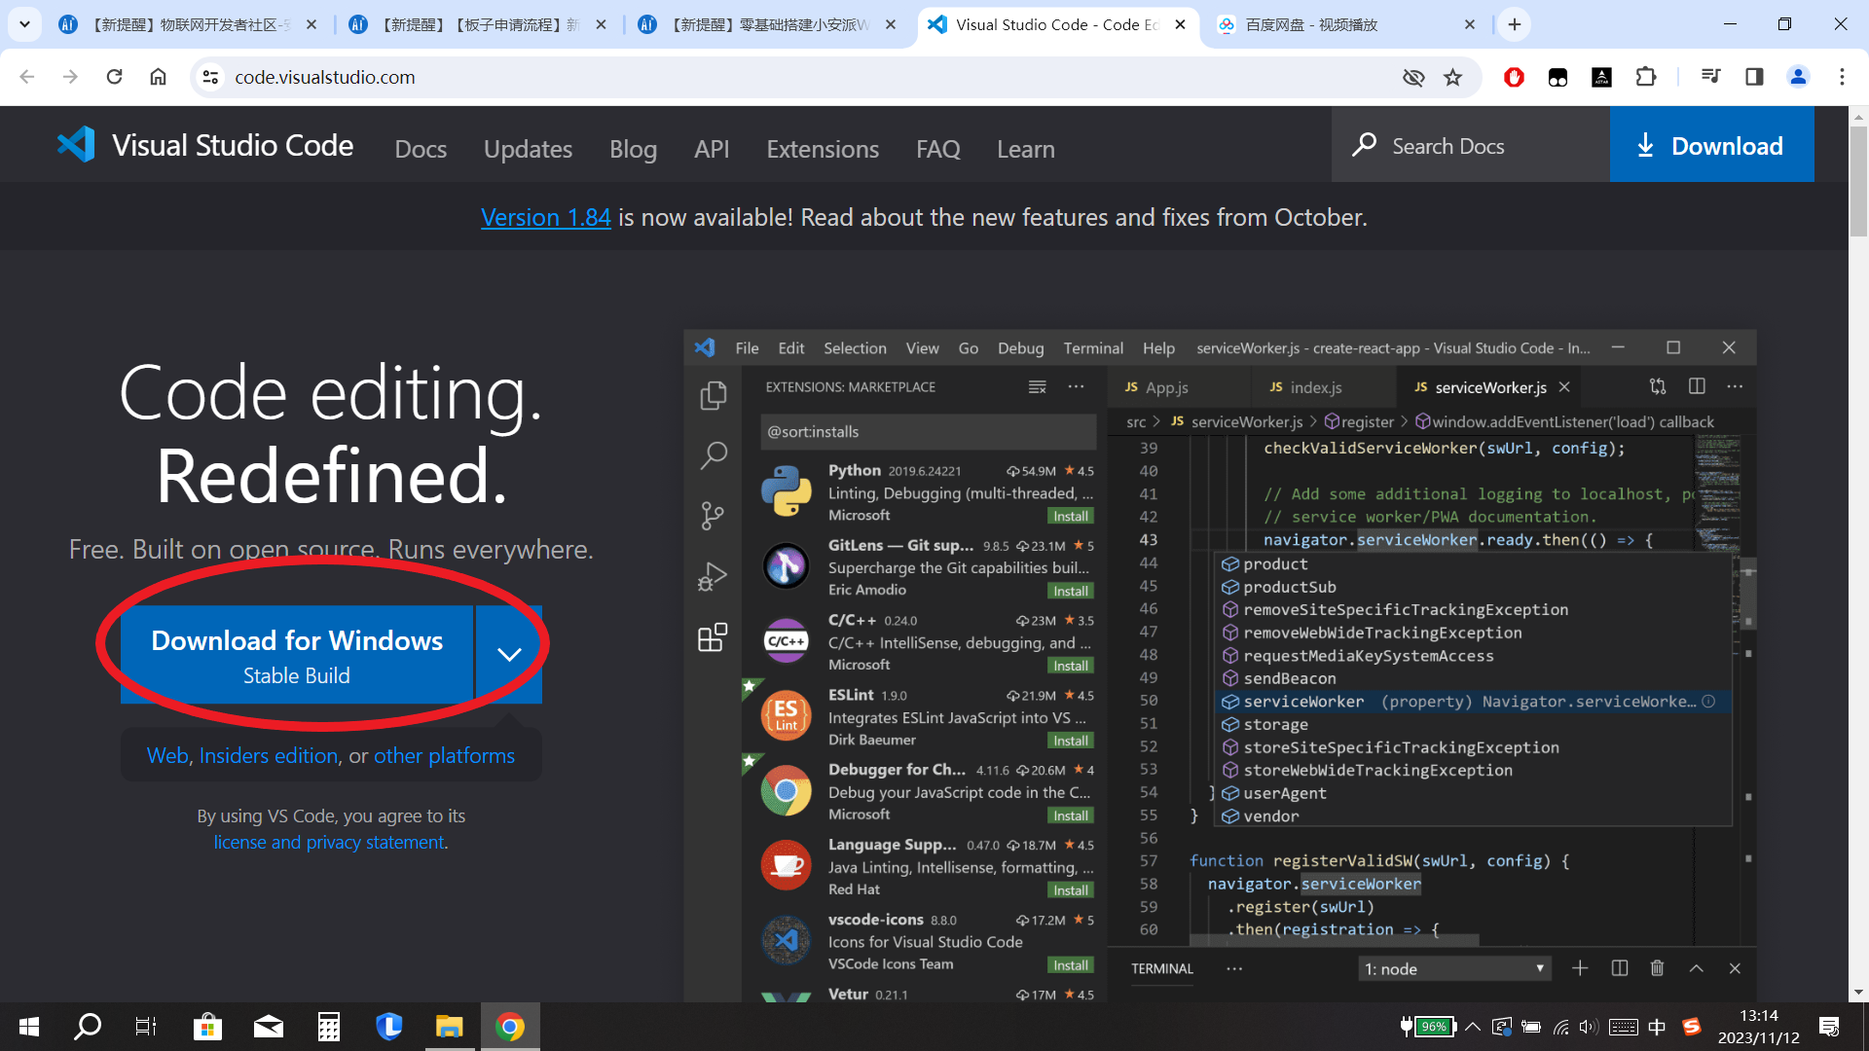Viewport: 1869px width, 1051px height.
Task: Expand the download options chevron
Action: tap(509, 655)
